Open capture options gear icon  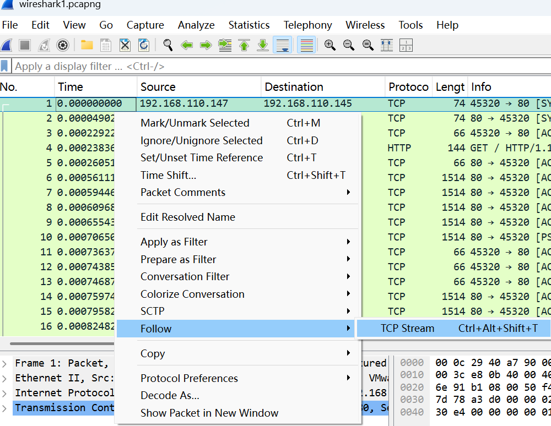click(x=63, y=45)
